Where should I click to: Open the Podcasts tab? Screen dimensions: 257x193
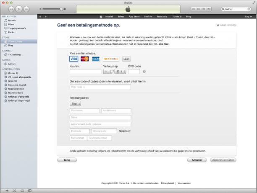coord(162,16)
